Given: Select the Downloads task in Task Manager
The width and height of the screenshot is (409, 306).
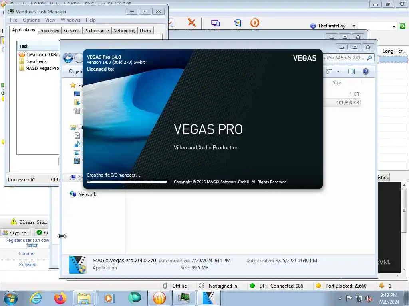Looking at the screenshot, I should [36, 61].
